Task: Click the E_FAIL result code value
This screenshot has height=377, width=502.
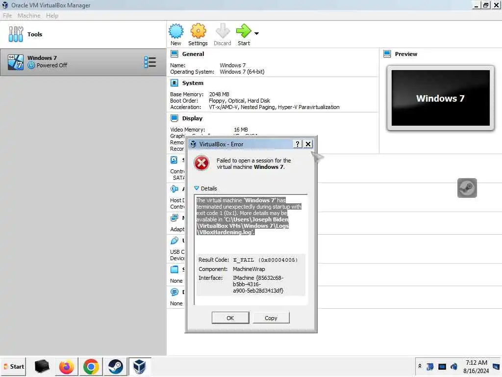Action: (265, 260)
